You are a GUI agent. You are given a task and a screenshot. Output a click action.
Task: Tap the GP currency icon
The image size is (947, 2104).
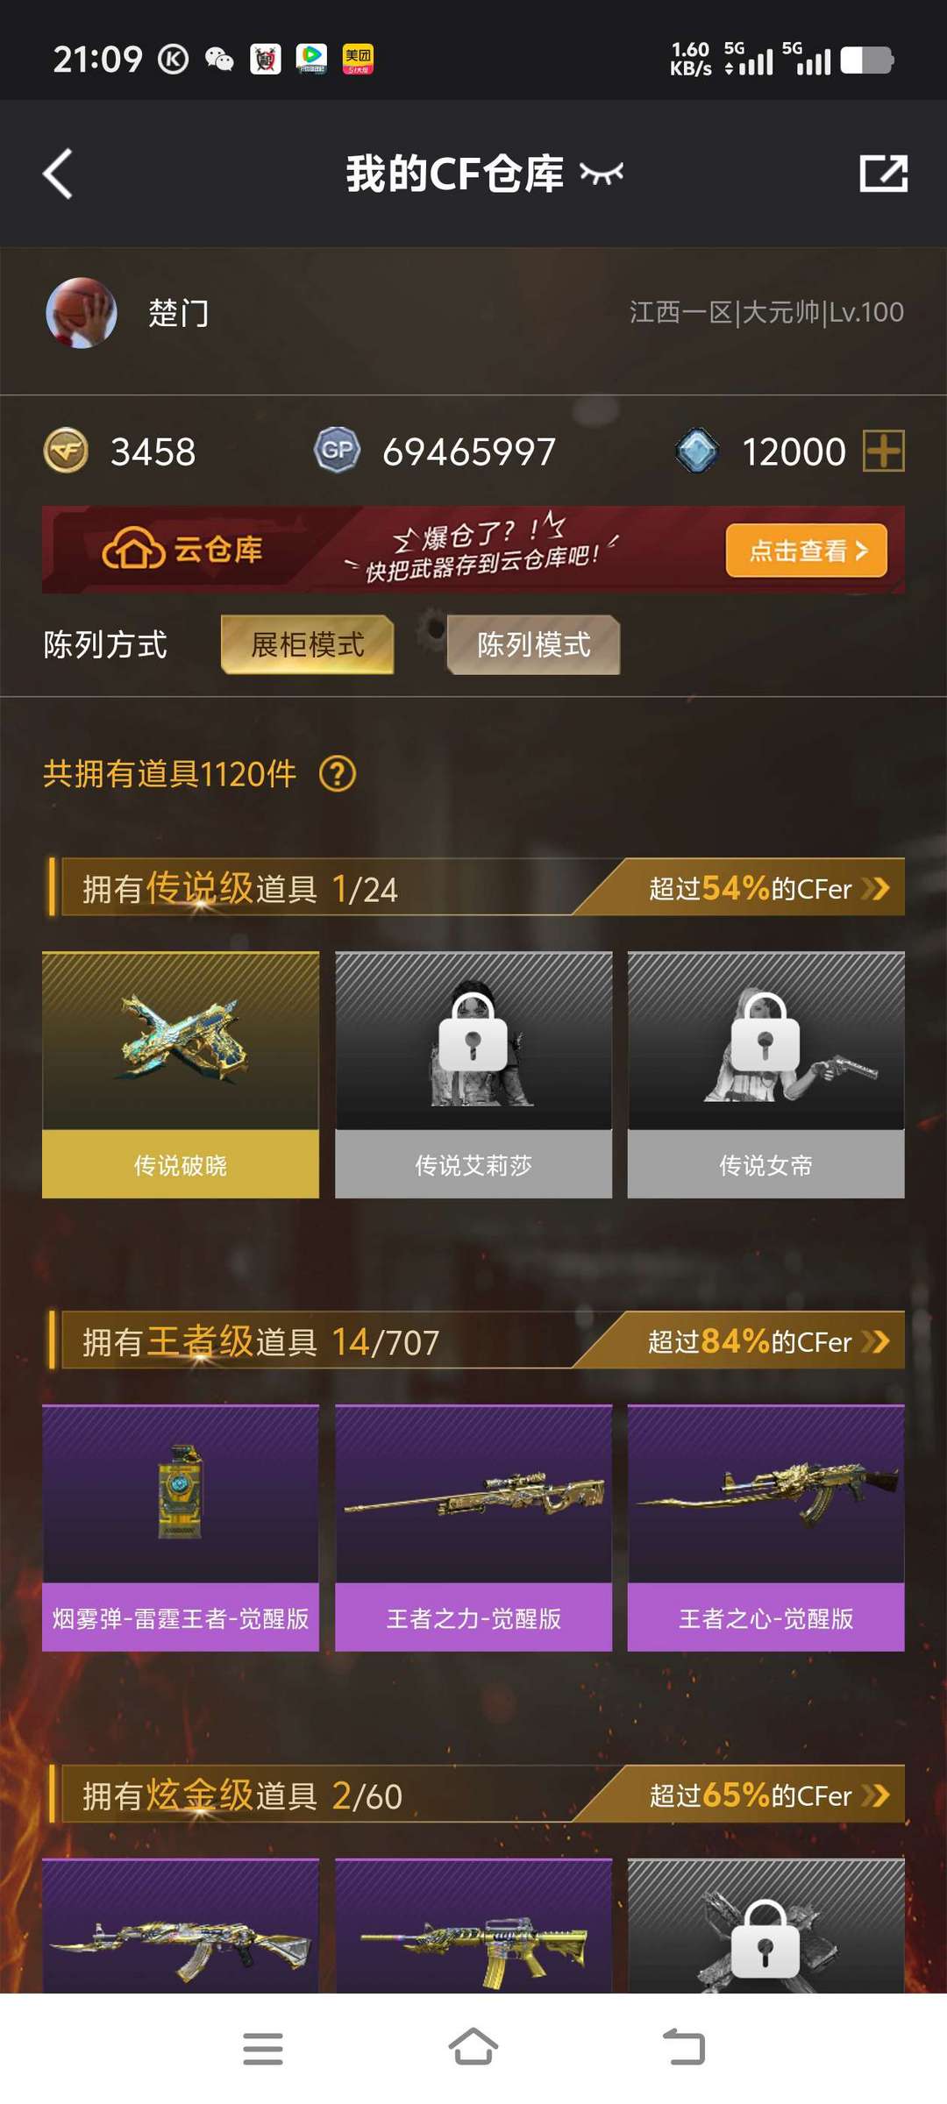coord(338,451)
